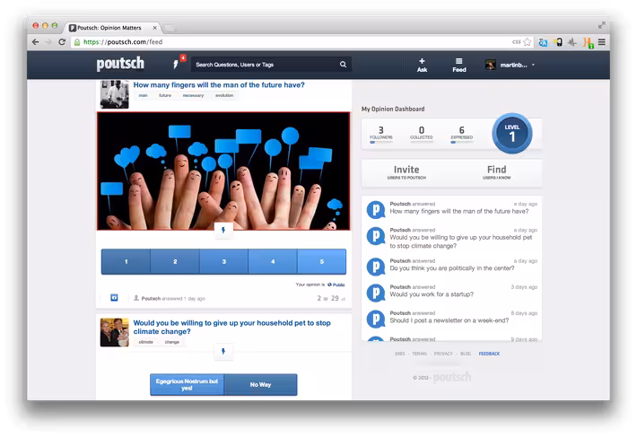Choose 'Egregious Nostrum but yes!' answer
This screenshot has height=438, width=637.
point(187,384)
